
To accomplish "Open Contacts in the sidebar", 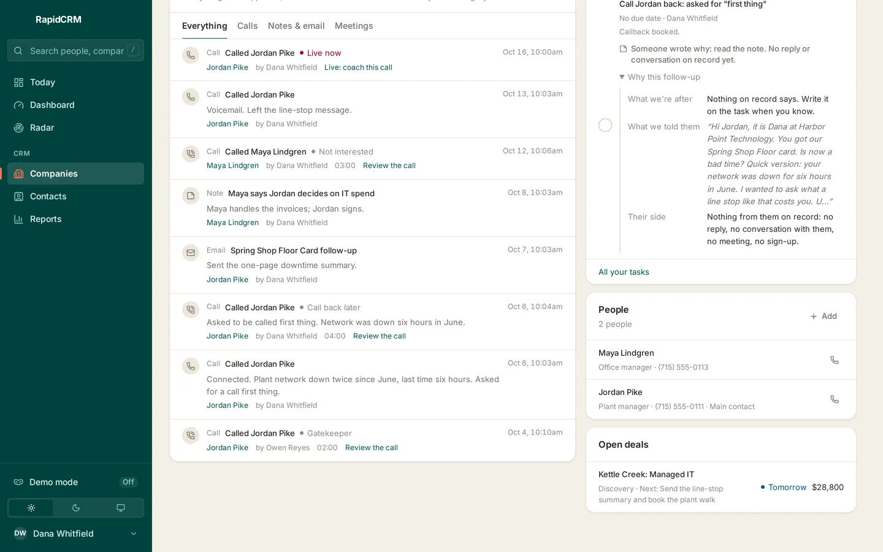I will tap(75, 196).
